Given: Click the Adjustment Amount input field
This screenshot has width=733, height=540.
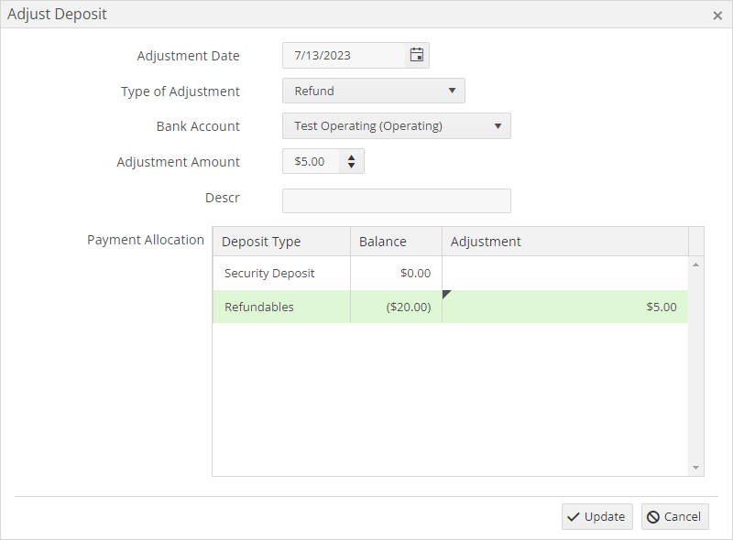Looking at the screenshot, I should point(312,162).
